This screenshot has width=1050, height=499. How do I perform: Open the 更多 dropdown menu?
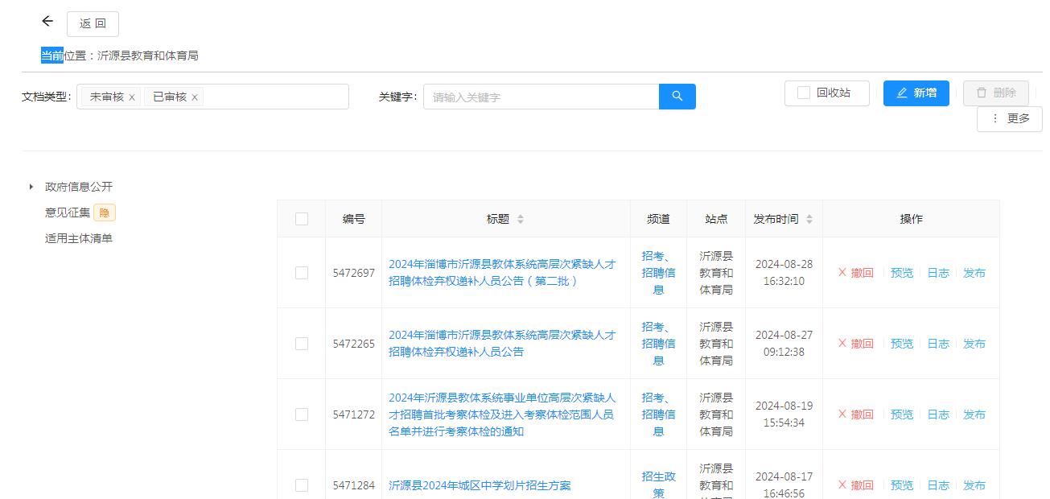coord(1010,119)
